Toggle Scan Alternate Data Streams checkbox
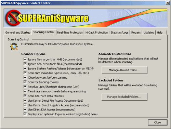Screen dimensions: 171x129 pos(25,96)
